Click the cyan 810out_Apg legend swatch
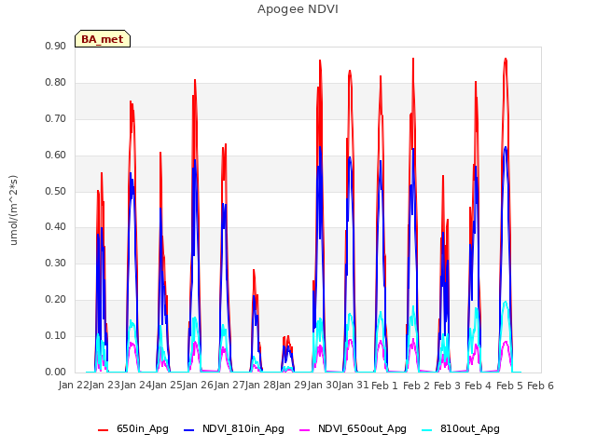597x447 pixels. (427, 430)
